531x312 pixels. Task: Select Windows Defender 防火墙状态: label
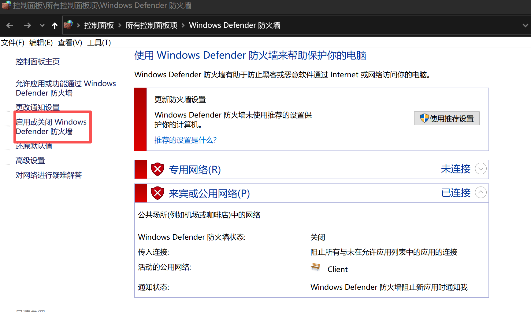[x=192, y=237]
